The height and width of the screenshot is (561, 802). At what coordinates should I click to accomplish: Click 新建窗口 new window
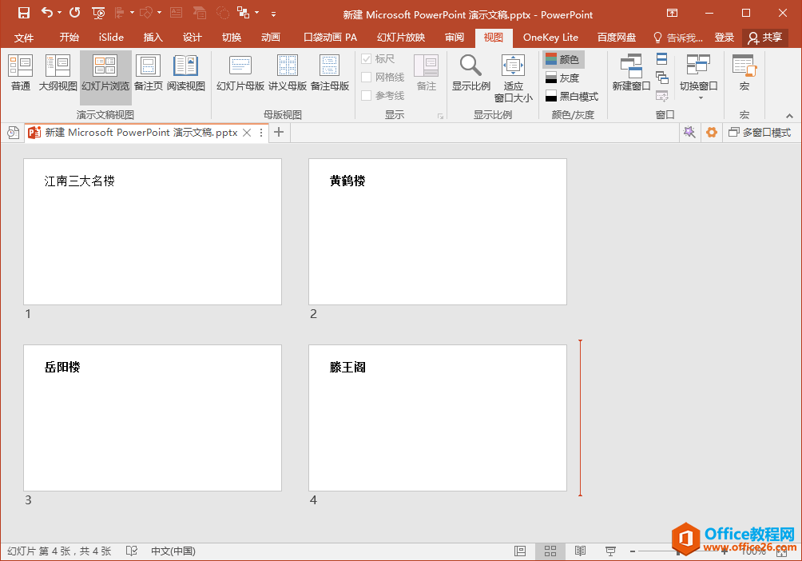(631, 73)
